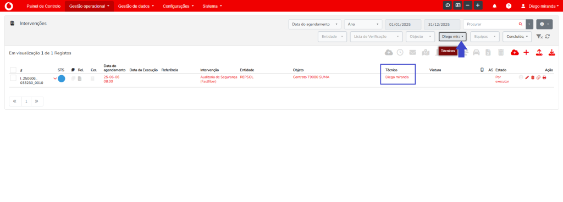Tick the checkbox for row I_250606_033230_0010
Image resolution: width=563 pixels, height=202 pixels.
click(13, 78)
